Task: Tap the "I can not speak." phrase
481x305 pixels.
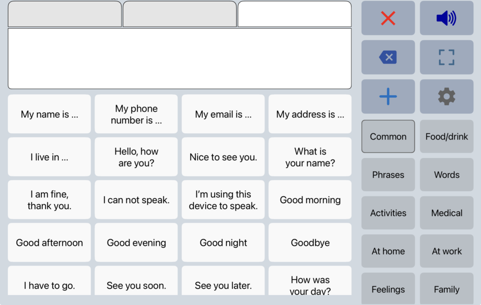Action: (x=136, y=199)
